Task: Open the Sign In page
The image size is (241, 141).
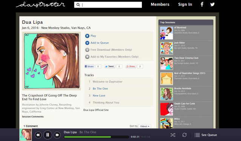Action: pyautogui.click(x=185, y=5)
